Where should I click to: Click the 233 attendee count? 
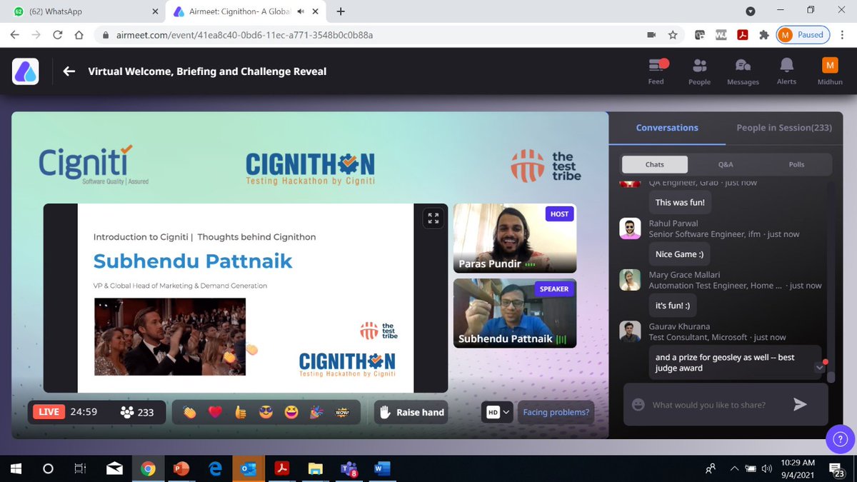(137, 412)
